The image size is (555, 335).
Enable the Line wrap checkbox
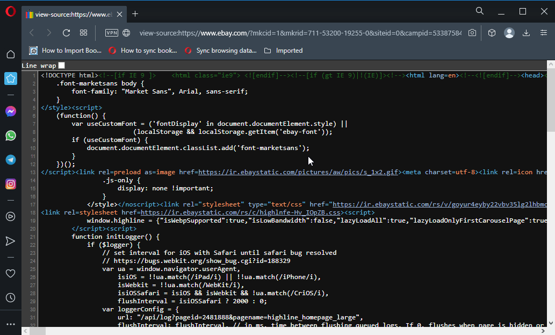61,65
